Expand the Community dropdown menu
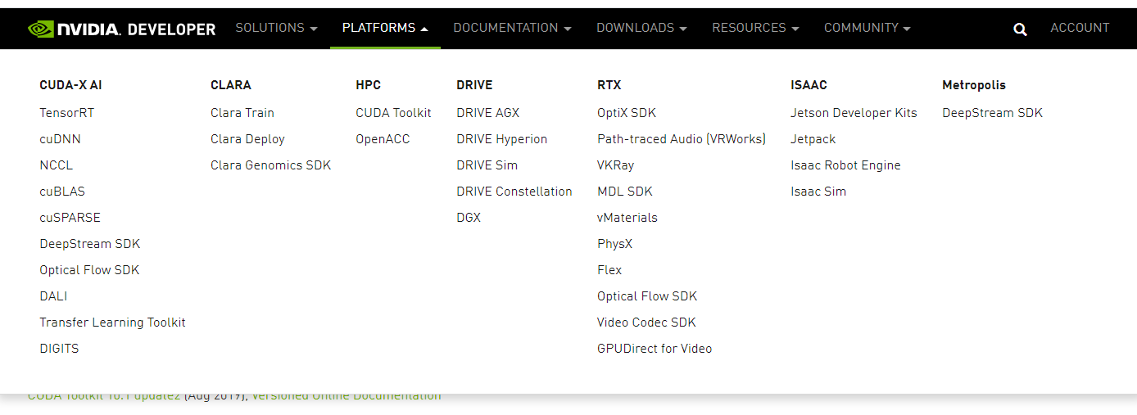1137x415 pixels. tap(867, 28)
